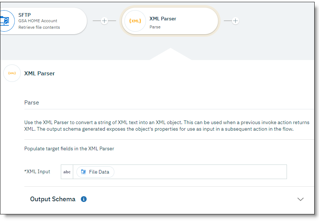Click the SFTP node icon
The height and width of the screenshot is (222, 319).
coord(4,21)
